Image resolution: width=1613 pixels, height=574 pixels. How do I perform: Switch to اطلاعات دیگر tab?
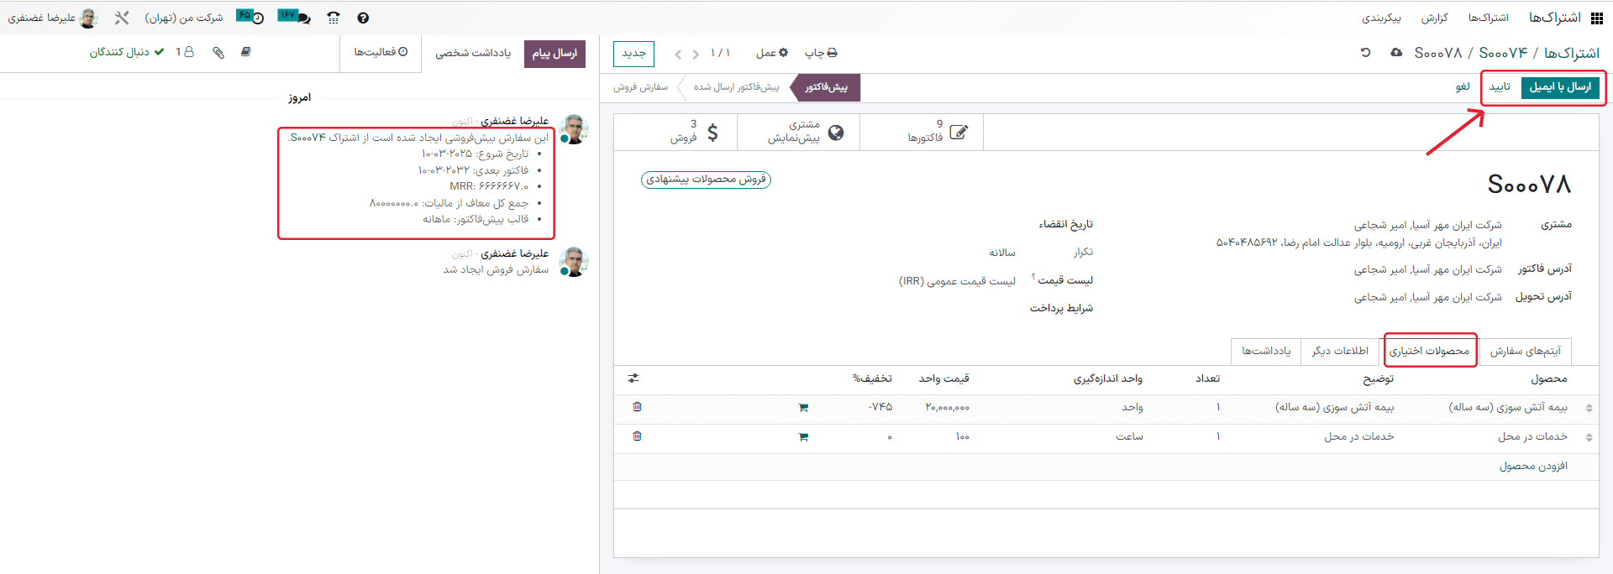1340,351
